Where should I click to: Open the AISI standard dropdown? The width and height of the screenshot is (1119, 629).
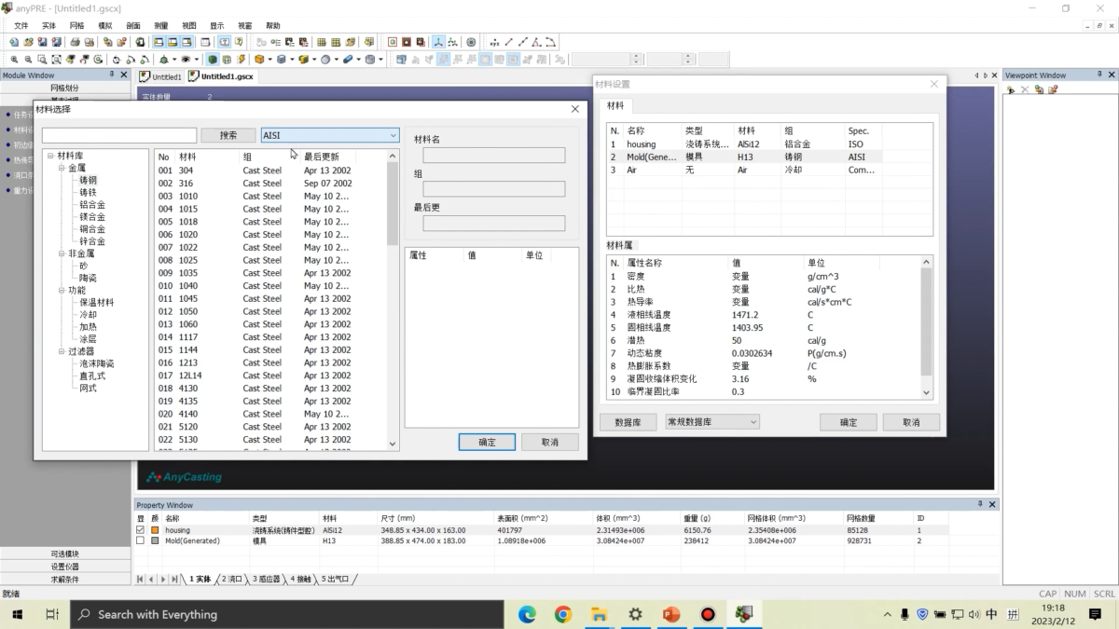330,135
